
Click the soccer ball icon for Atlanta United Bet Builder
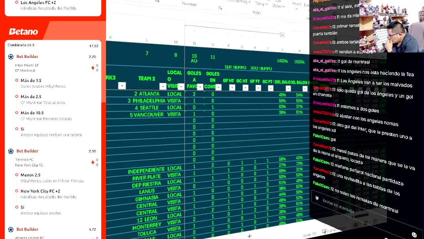pyautogui.click(x=11, y=229)
